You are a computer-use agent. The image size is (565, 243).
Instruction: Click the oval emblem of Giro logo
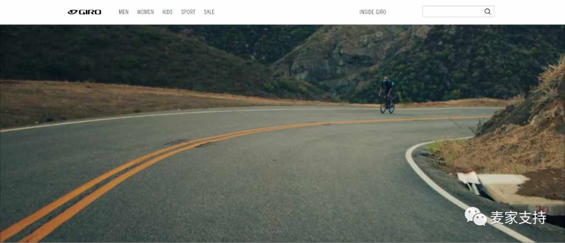click(x=72, y=12)
